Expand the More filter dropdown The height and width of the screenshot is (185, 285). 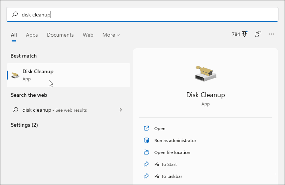click(x=111, y=35)
